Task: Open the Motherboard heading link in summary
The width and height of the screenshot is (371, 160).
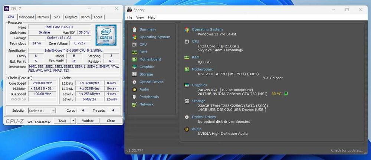Action: pyautogui.click(x=203, y=69)
